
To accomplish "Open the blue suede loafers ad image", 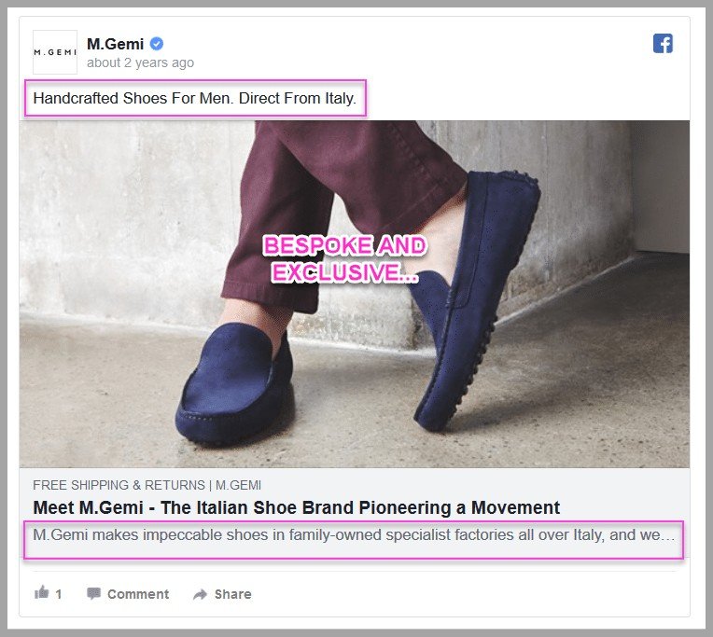I will (355, 294).
